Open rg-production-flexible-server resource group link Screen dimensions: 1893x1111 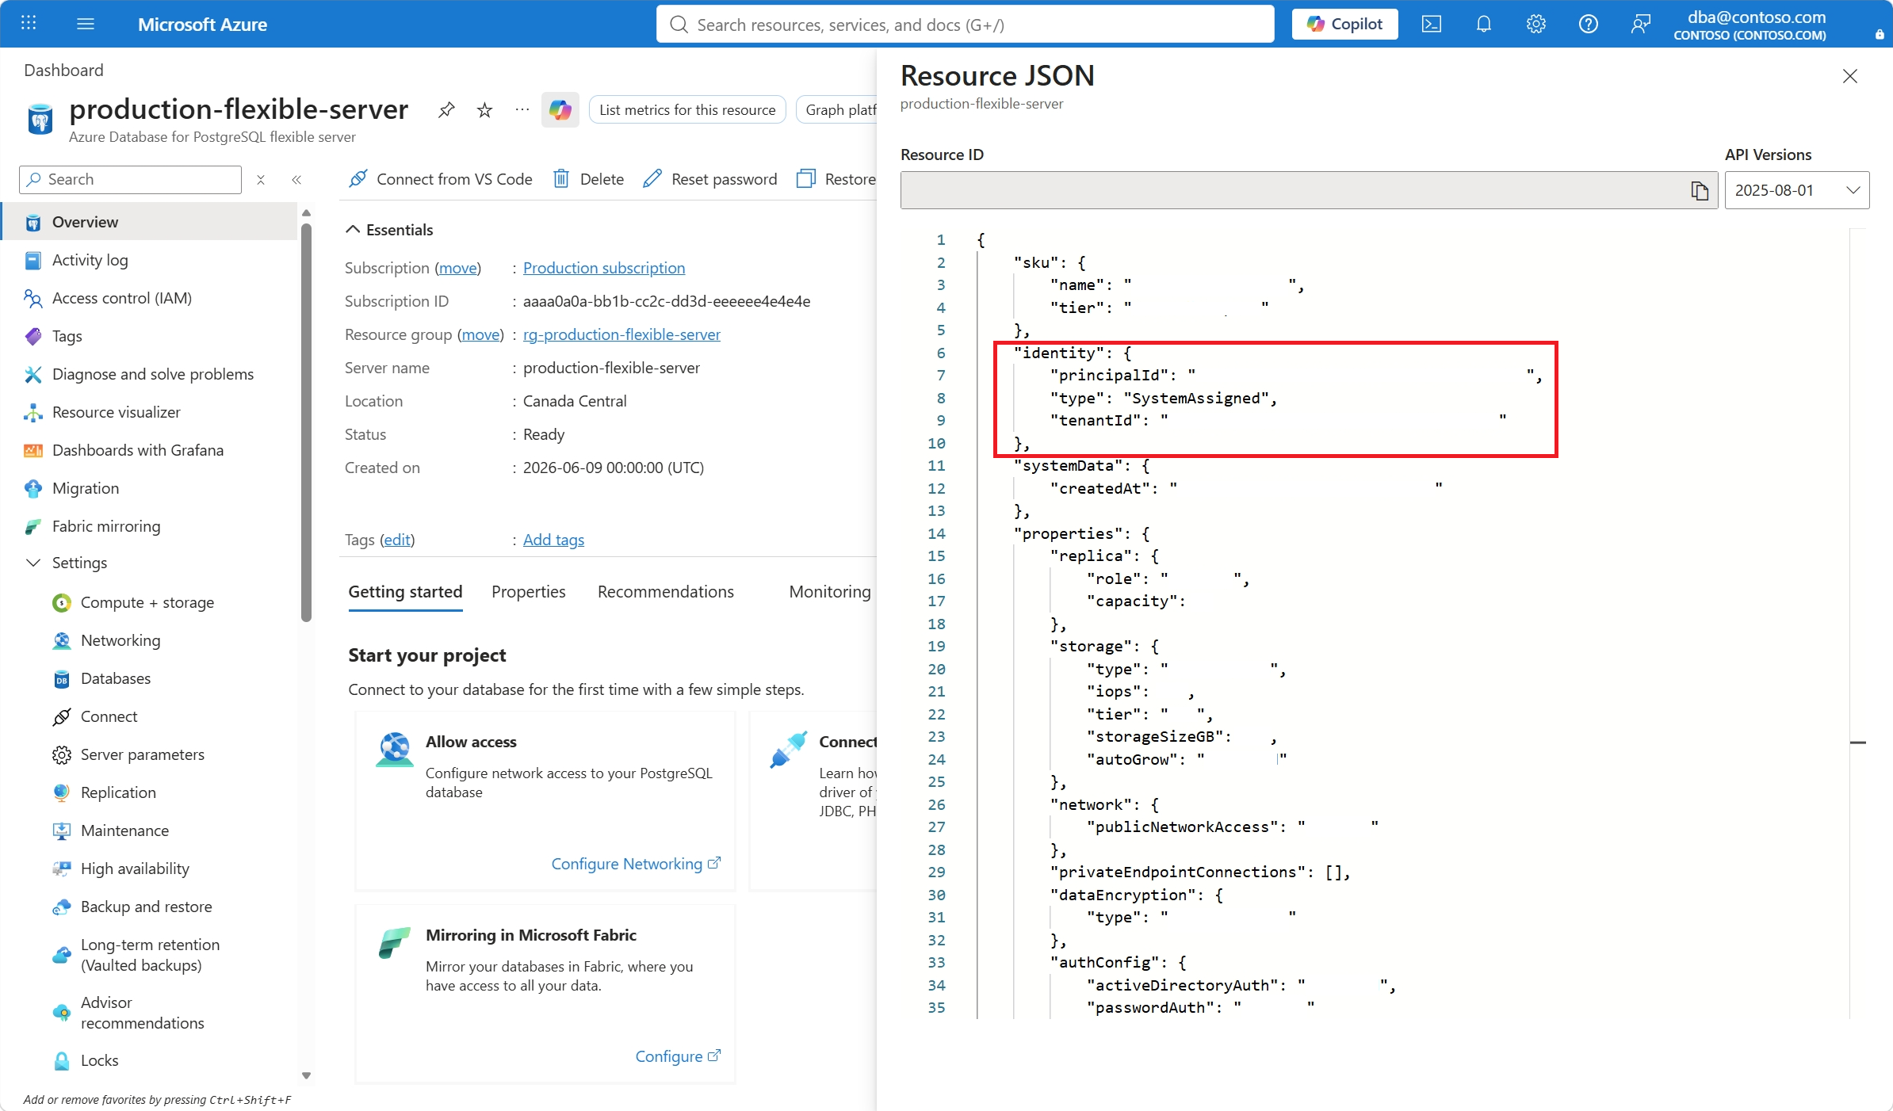pos(621,334)
